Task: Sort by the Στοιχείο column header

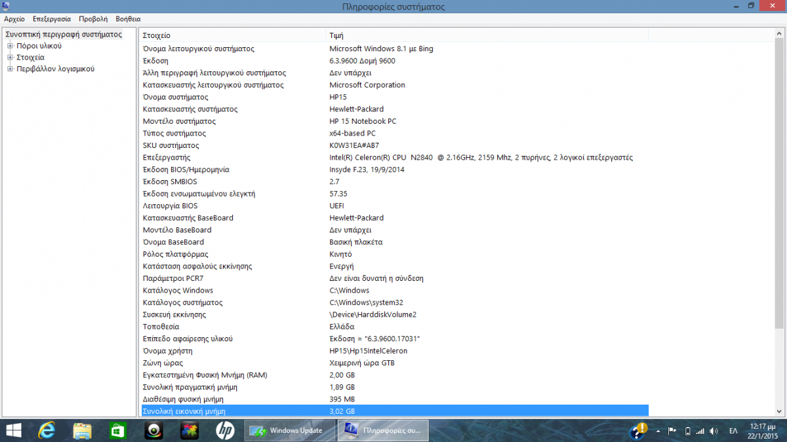Action: tap(232, 35)
